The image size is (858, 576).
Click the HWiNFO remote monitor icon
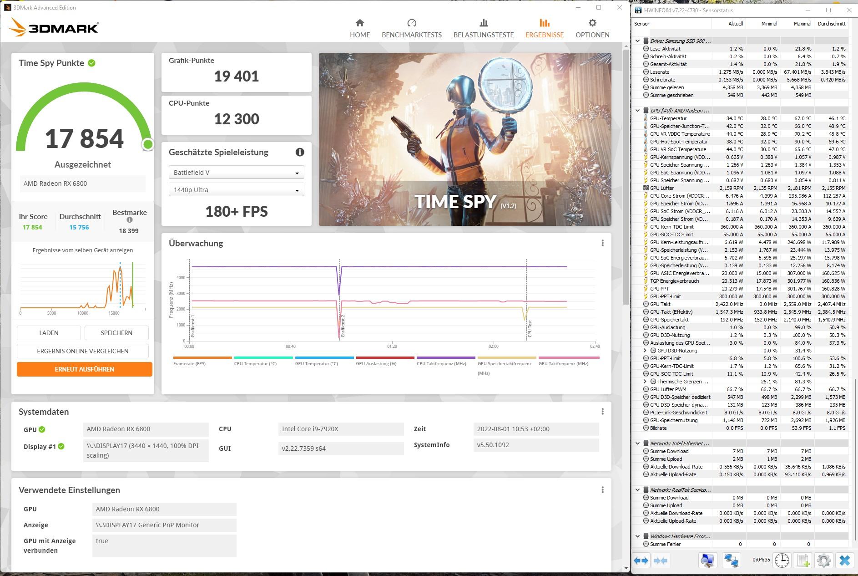pyautogui.click(x=708, y=561)
